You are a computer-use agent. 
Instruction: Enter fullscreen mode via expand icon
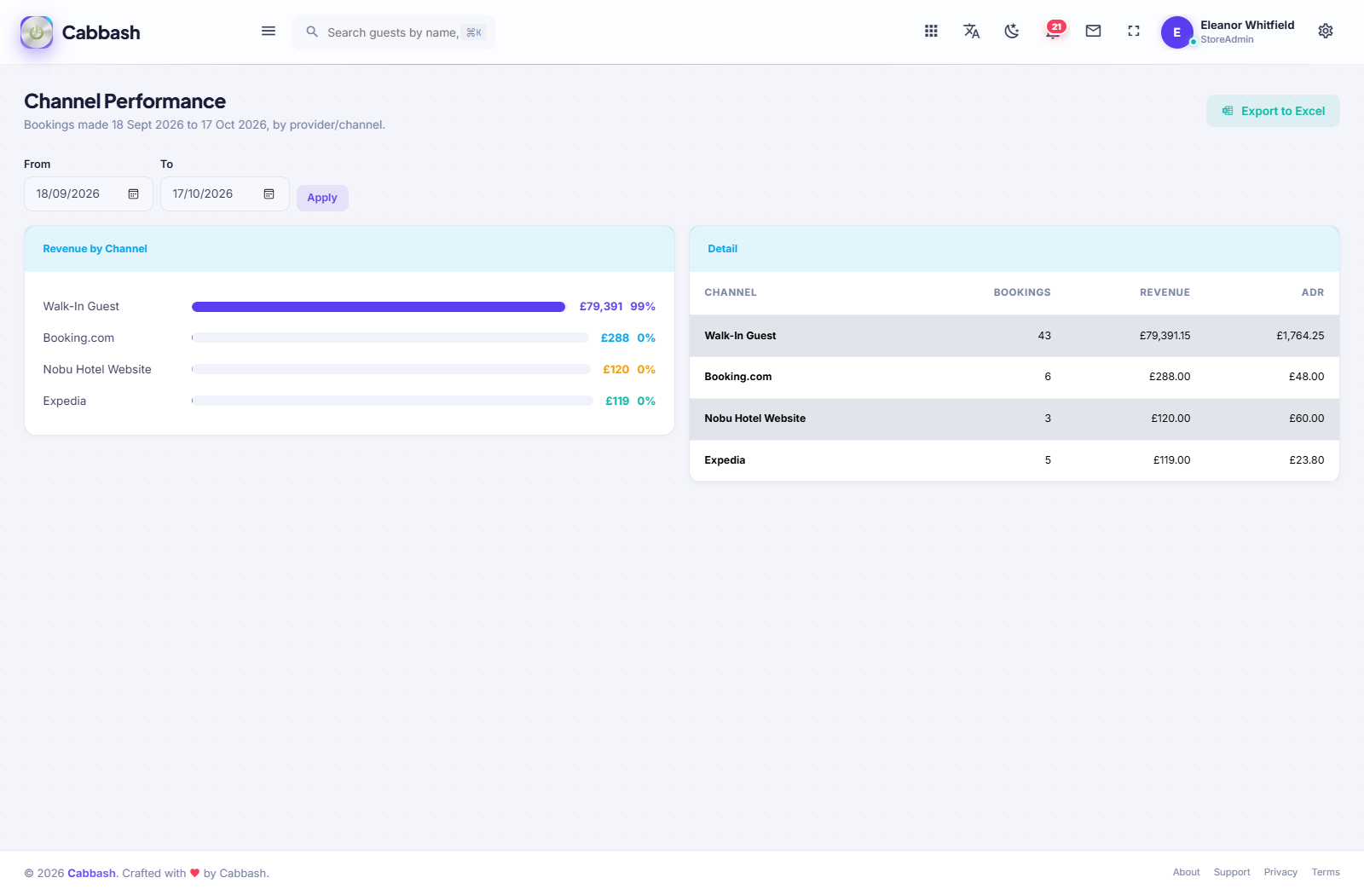1134,31
